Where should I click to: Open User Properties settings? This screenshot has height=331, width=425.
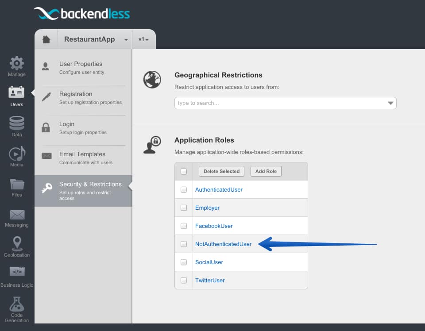[84, 68]
